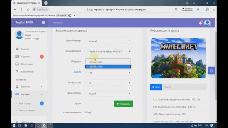The image size is (228, 128).
Task: Open the Контакты link in header
Action: (x=58, y=23)
